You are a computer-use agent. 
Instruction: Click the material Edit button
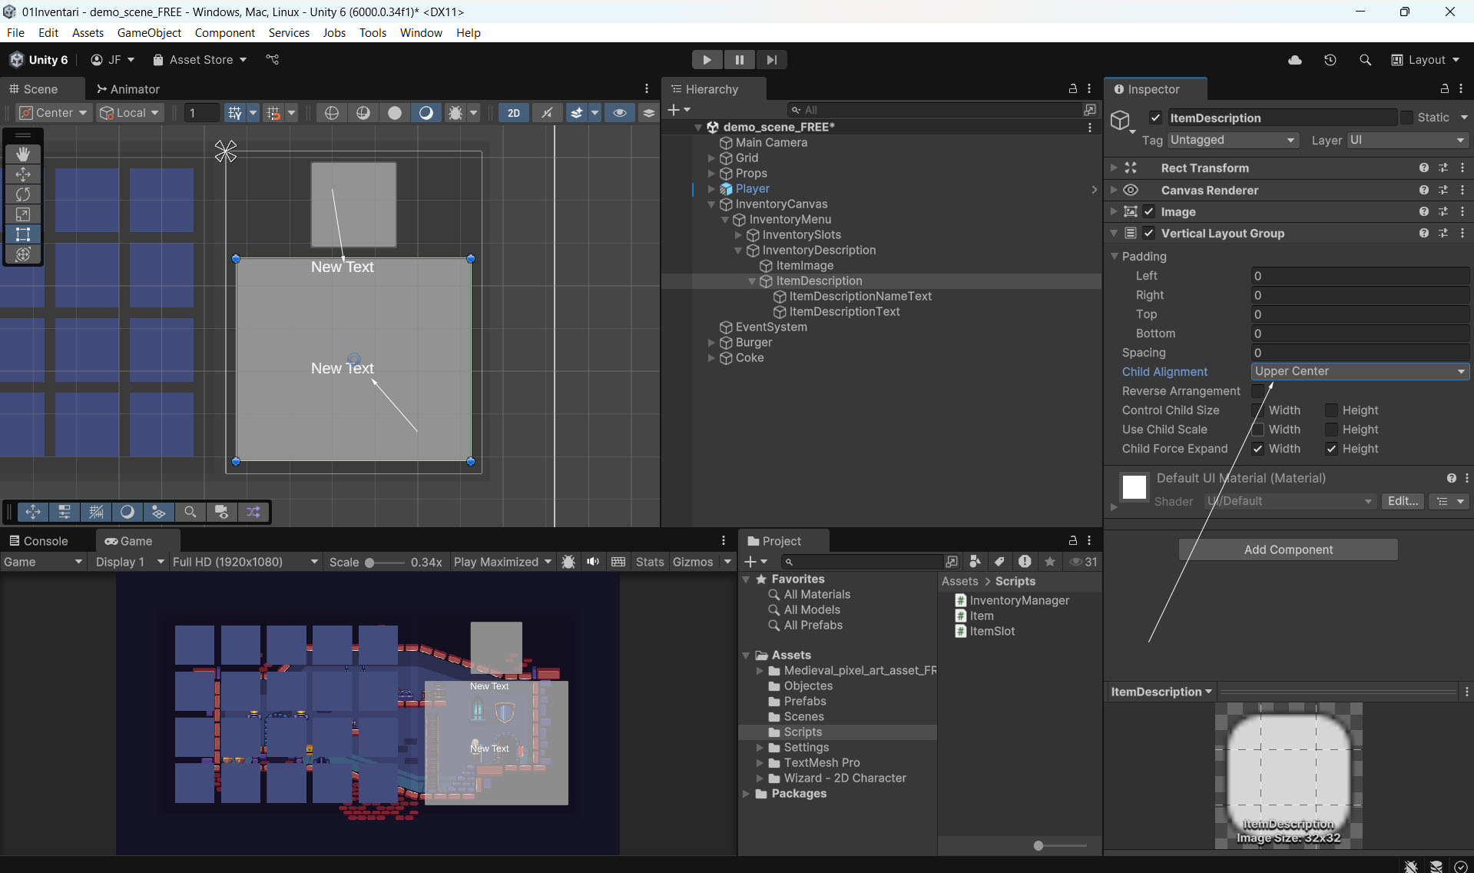click(x=1403, y=501)
